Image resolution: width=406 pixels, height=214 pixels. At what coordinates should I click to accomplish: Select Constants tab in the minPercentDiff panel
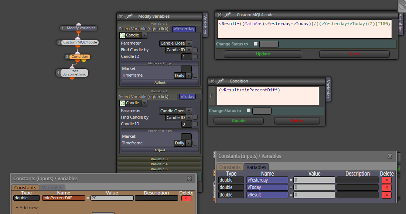[25, 188]
